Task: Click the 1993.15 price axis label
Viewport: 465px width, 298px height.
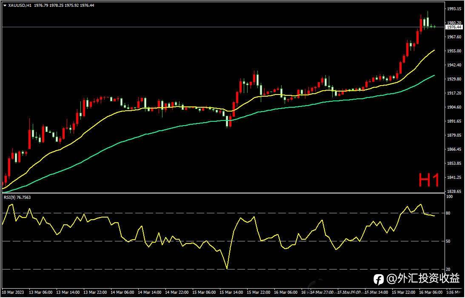Action: point(454,9)
